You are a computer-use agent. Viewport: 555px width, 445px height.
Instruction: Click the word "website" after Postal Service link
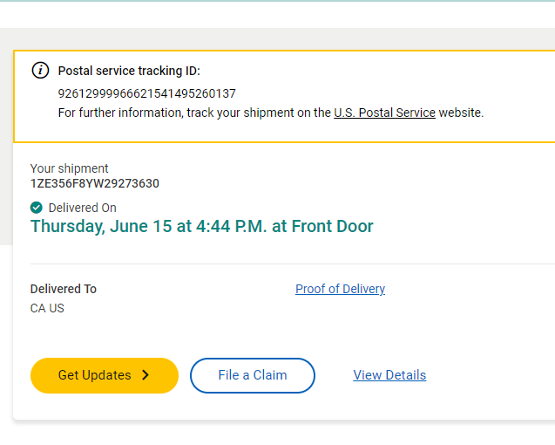461,113
